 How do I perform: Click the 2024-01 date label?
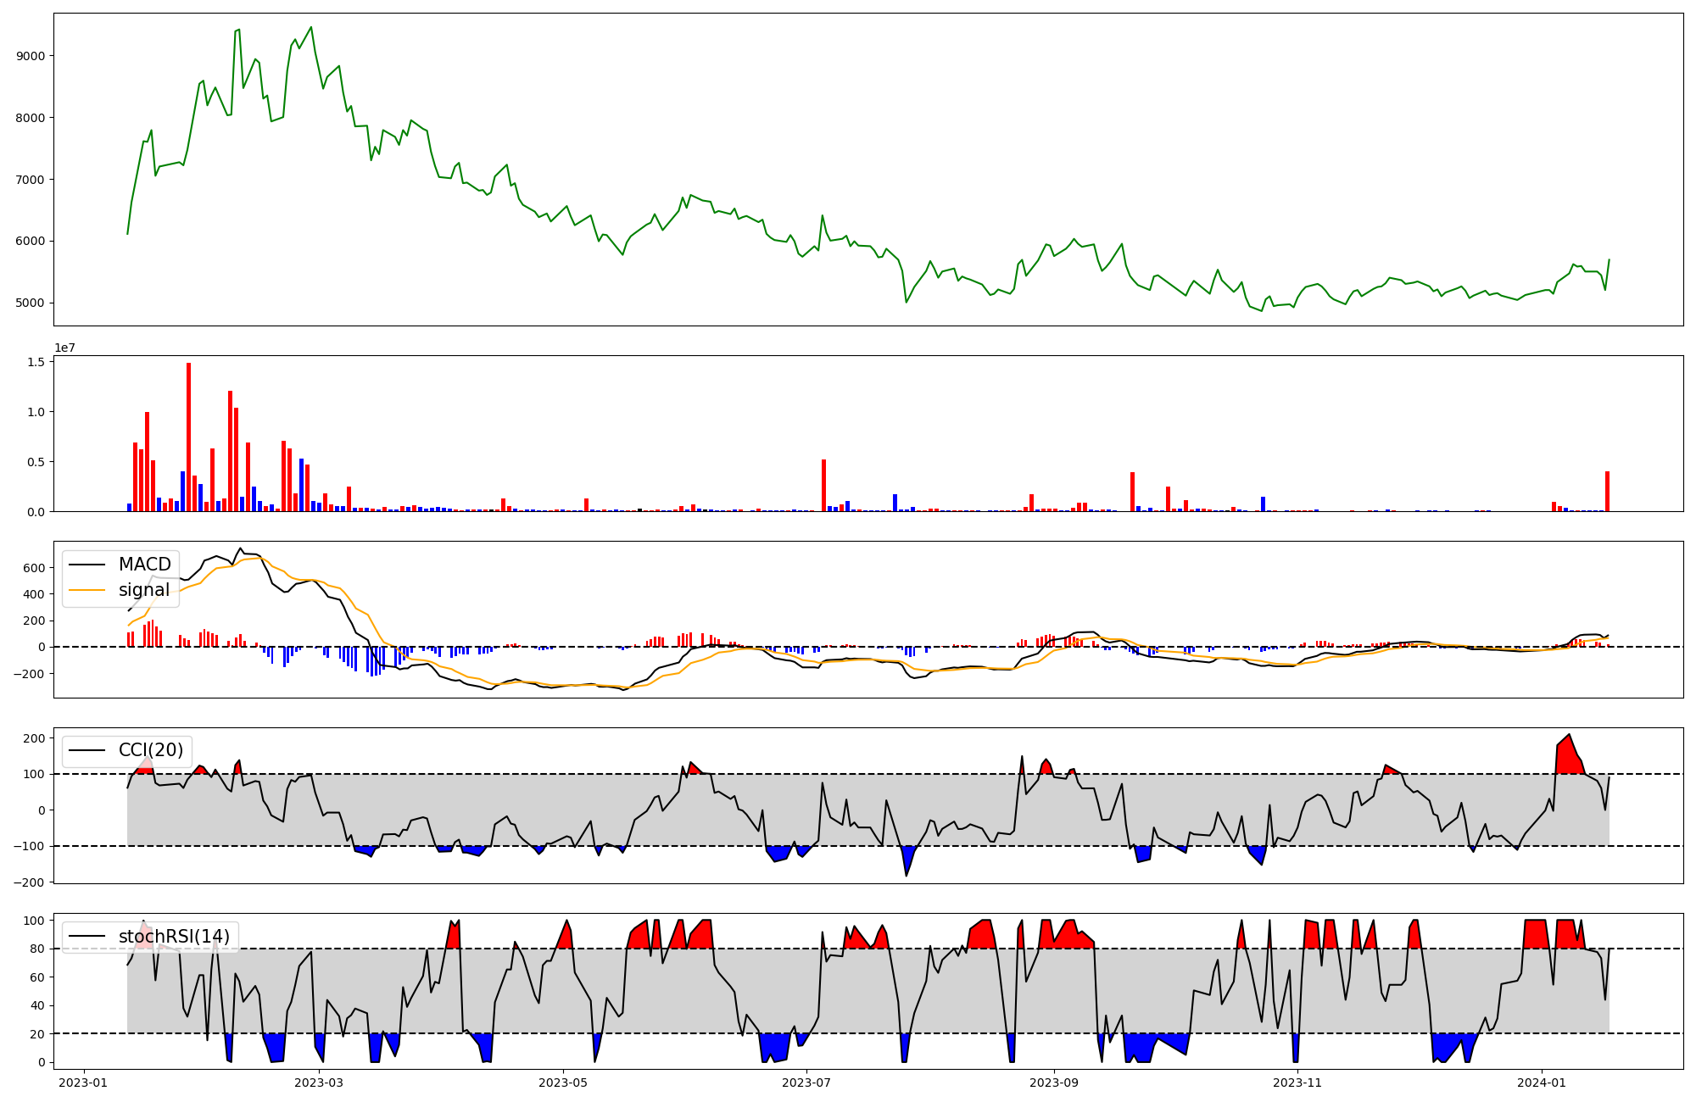coord(1541,1083)
